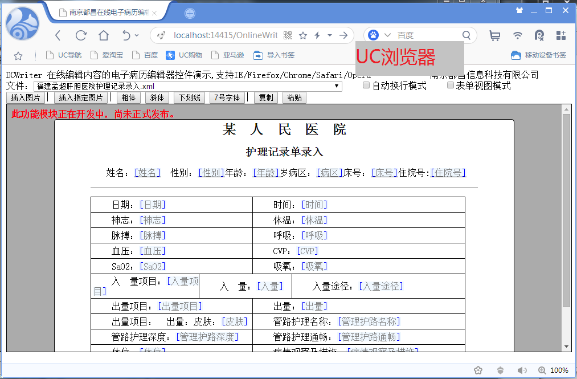Open the shopping cart icon
This screenshot has height=379, width=577.
pos(494,35)
